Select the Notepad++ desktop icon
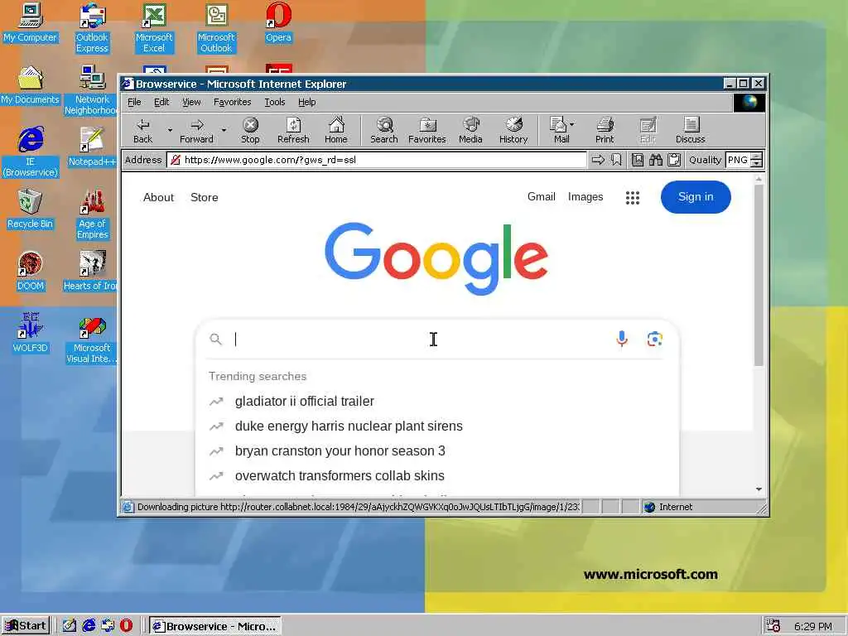The width and height of the screenshot is (848, 636). [92, 146]
